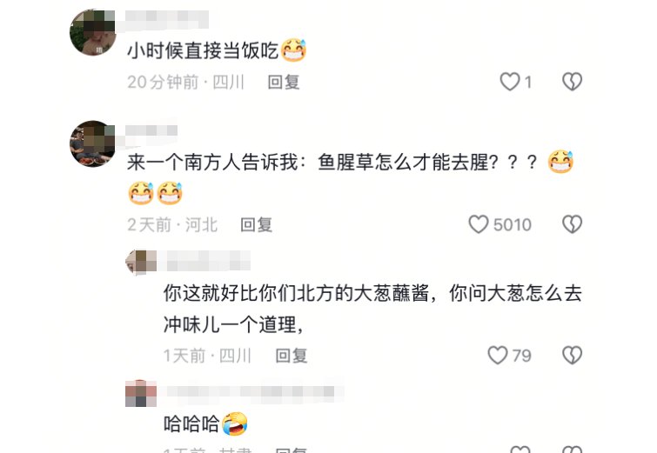
Task: Like the 大葱蘸酱 reply with 79 likes
Action: (498, 355)
